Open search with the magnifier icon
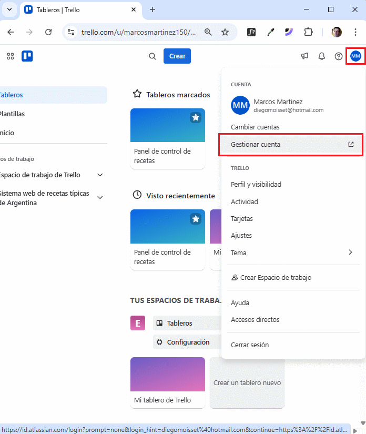This screenshot has height=434, width=366. (x=152, y=56)
